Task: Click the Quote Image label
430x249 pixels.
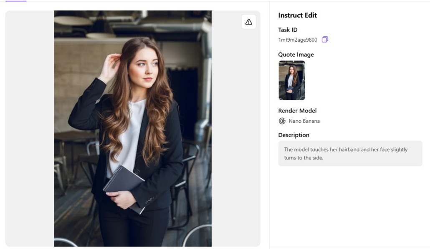Action: point(296,55)
